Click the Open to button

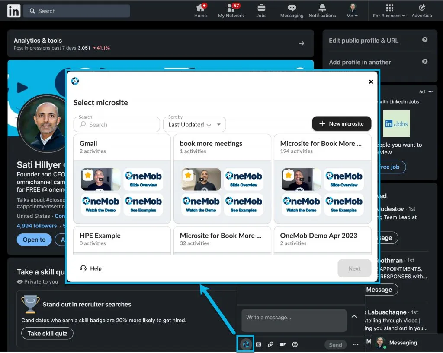pyautogui.click(x=34, y=240)
